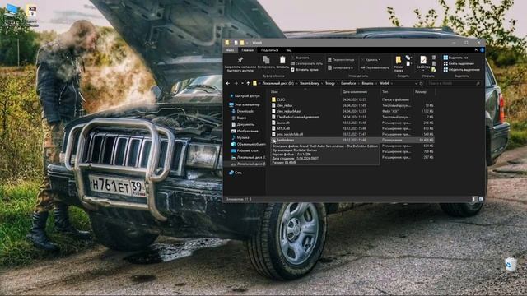Click the Win64 search box
527x296 pixels.
coord(454,83)
